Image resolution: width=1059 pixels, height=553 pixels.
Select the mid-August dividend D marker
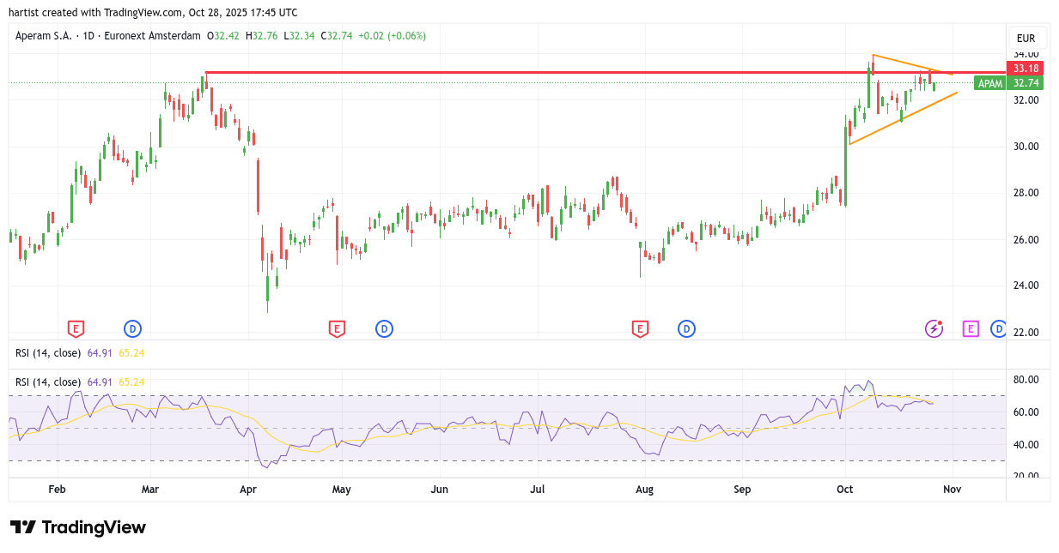click(x=686, y=328)
